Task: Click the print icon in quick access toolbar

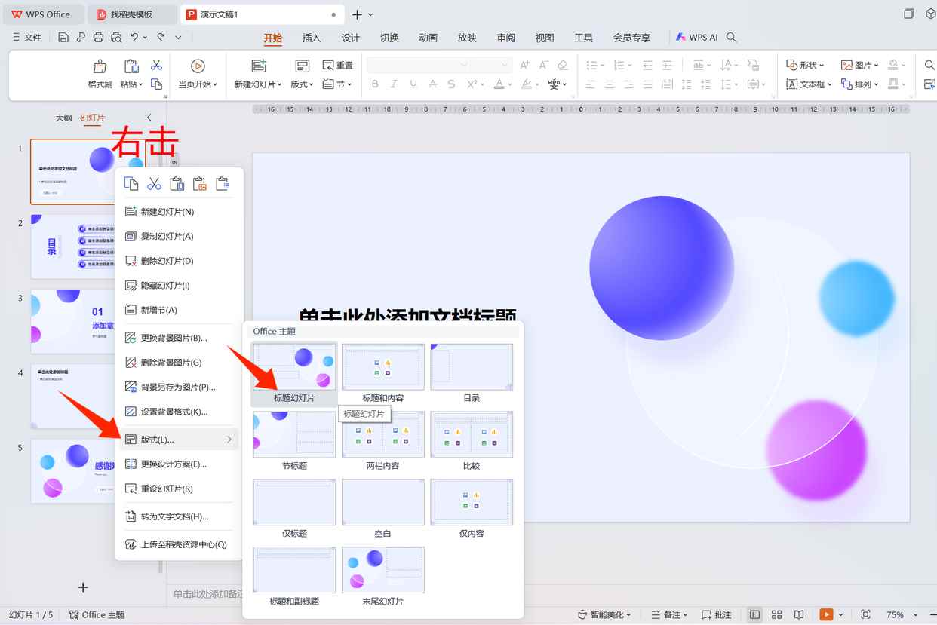Action: (x=98, y=37)
